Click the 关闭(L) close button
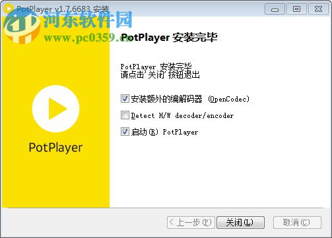The width and height of the screenshot is (332, 238). pyautogui.click(x=240, y=222)
